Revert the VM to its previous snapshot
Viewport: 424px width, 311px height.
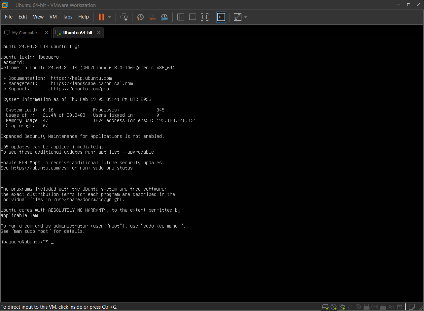point(152,17)
